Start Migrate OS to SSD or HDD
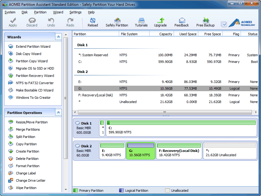261x196 pixels. pyautogui.click(x=31, y=68)
